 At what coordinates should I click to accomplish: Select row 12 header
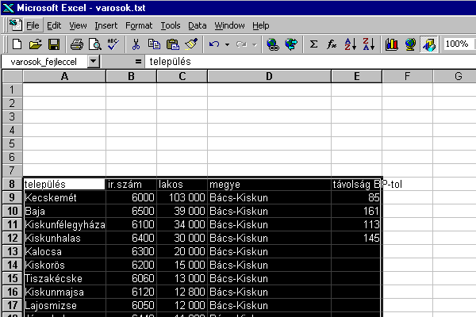coord(13,238)
